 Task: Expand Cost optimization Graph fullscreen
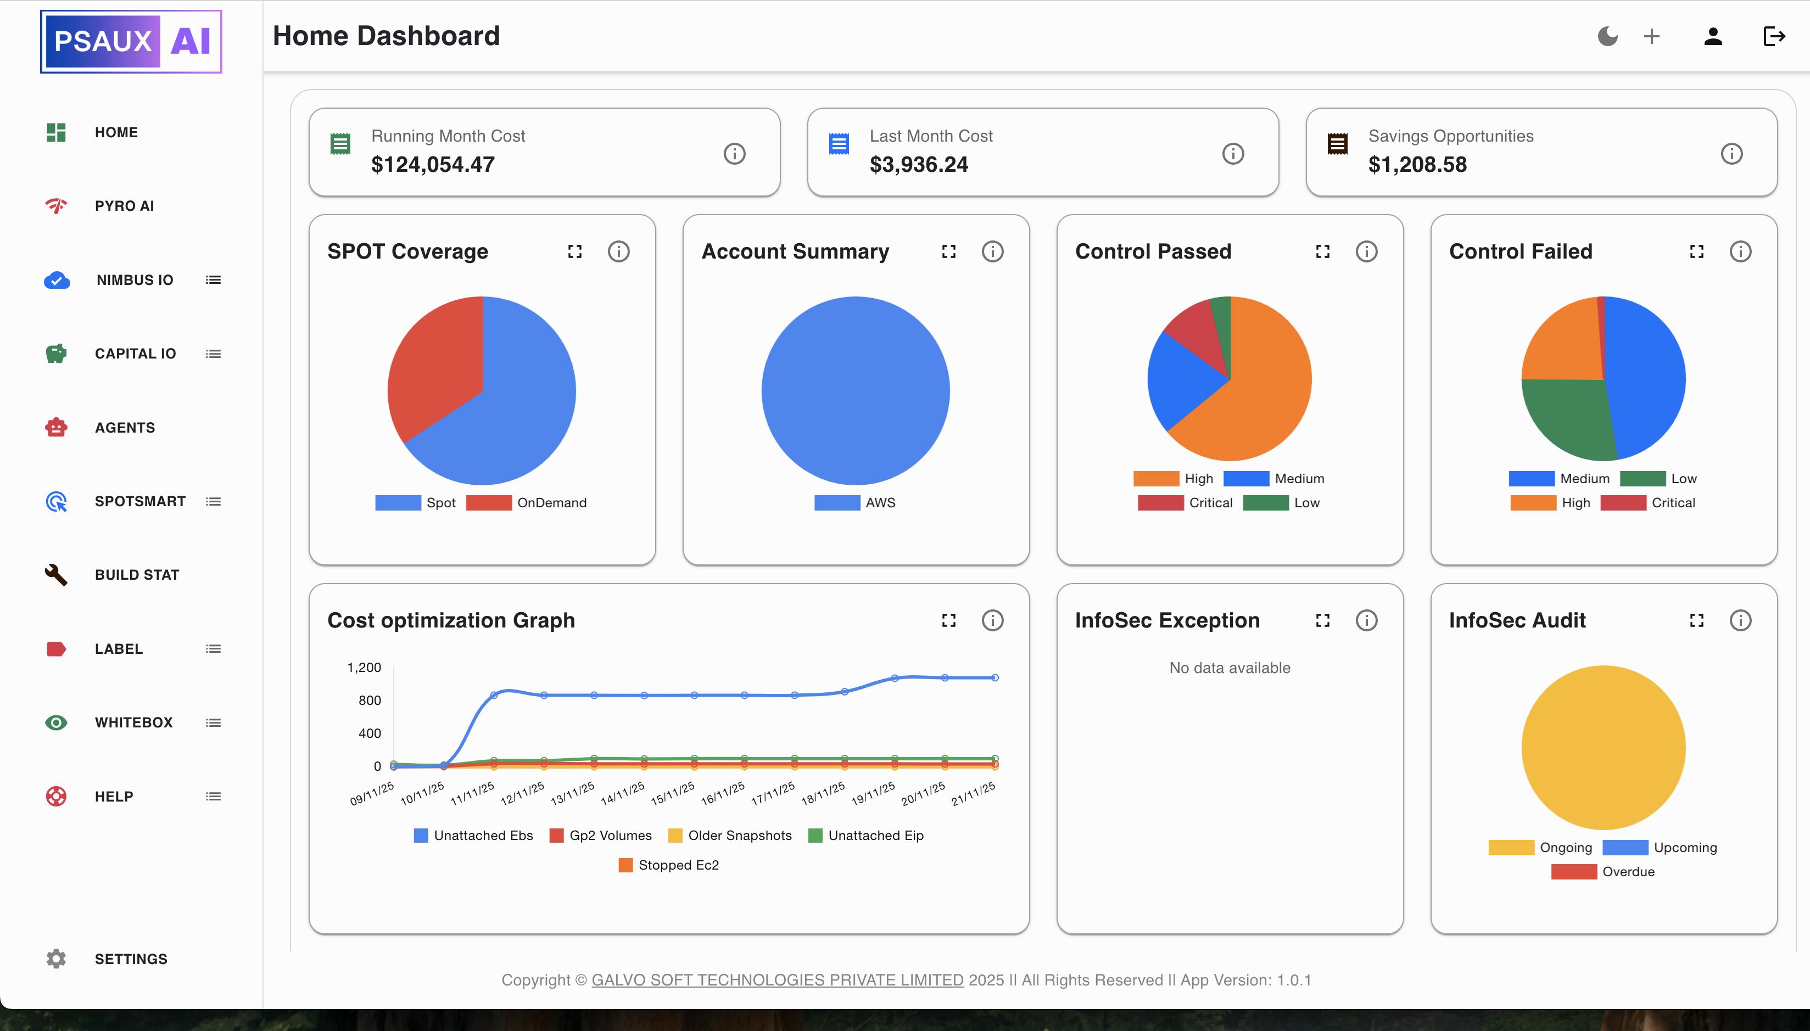tap(948, 620)
